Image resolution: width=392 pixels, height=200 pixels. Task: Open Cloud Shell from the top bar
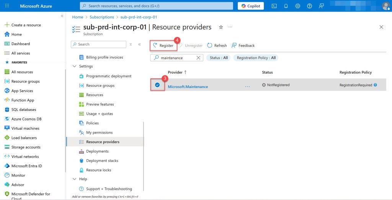(274, 6)
